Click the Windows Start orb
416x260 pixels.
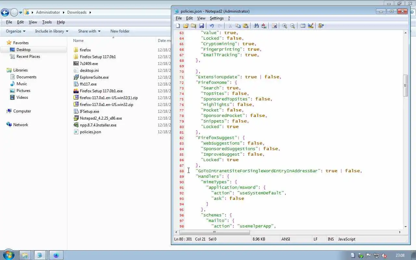(x=8, y=255)
